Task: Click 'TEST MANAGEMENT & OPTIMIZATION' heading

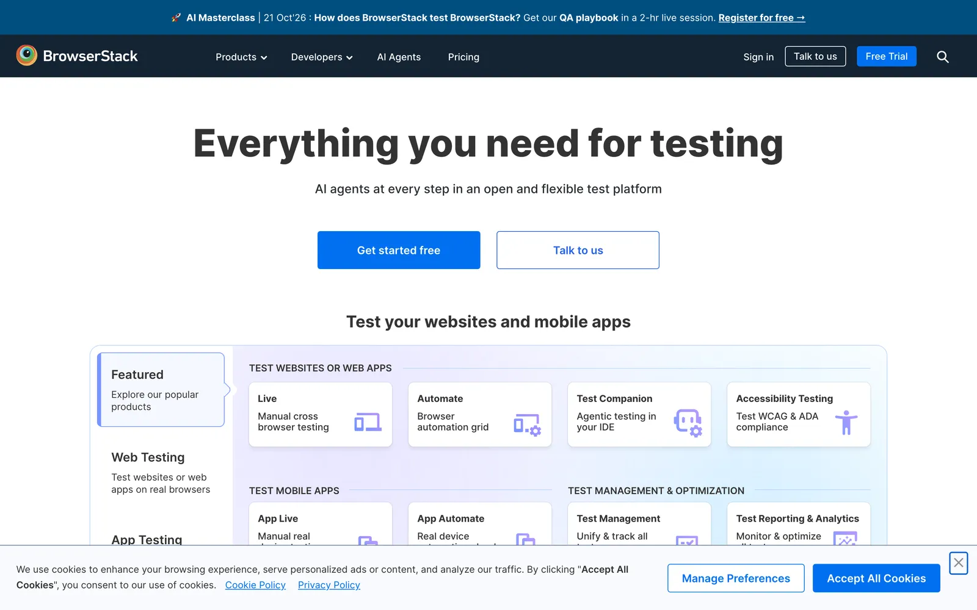Action: coord(656,490)
